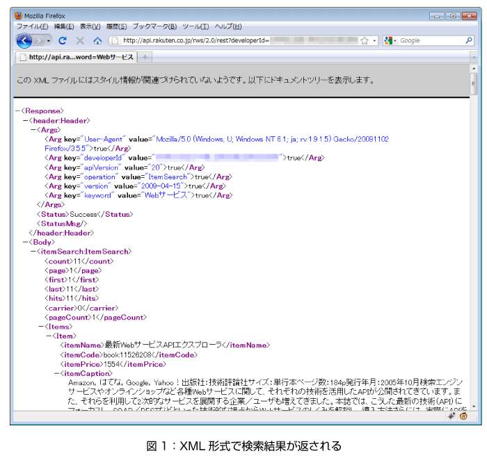Screen dimensions: 487x458
Task: Click the StatusMsg empty element
Action: [62, 224]
